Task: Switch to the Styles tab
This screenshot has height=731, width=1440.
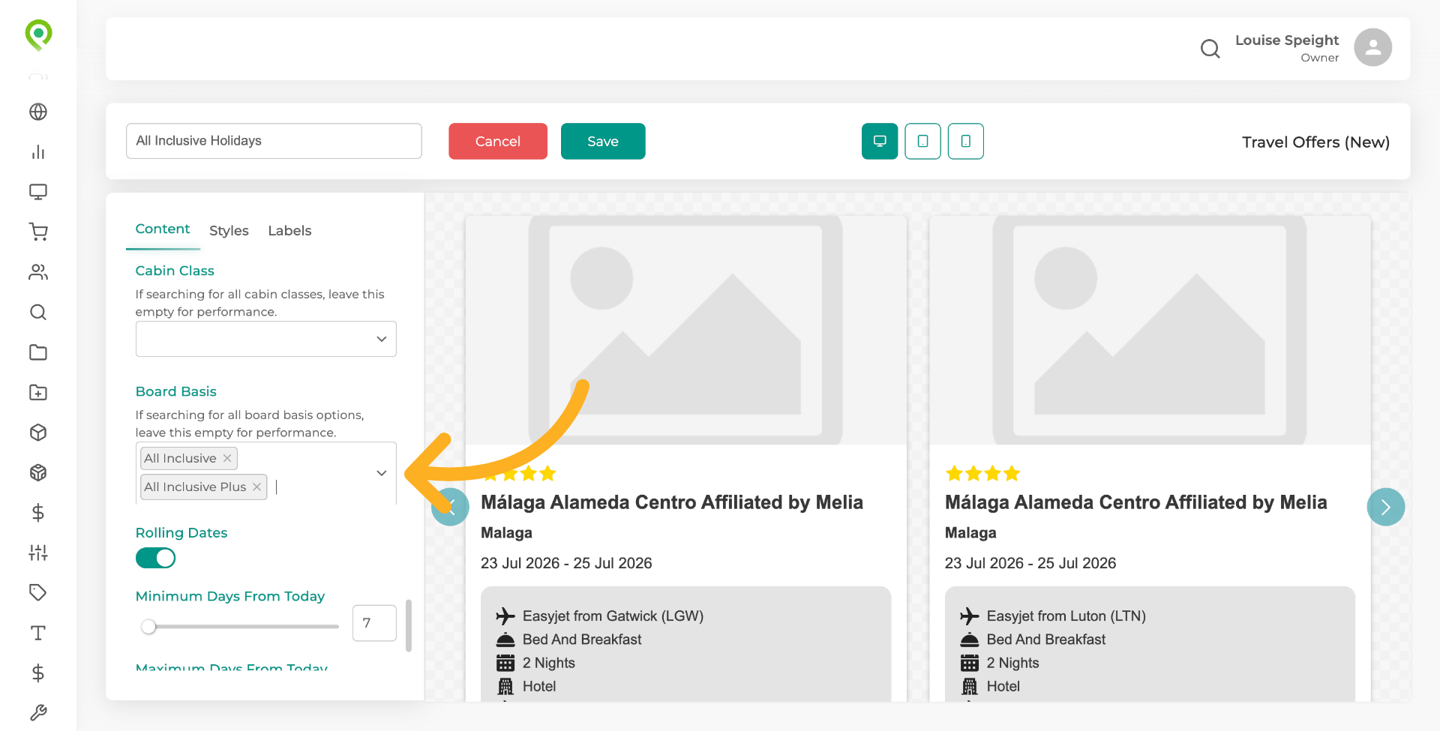Action: 229,231
